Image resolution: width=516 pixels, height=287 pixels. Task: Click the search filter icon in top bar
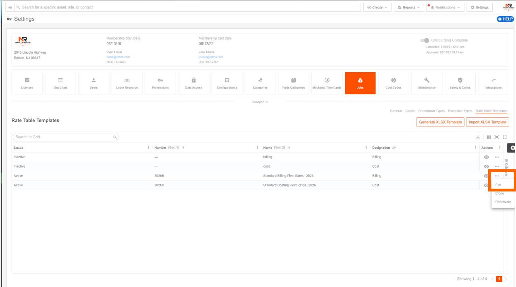coord(10,7)
